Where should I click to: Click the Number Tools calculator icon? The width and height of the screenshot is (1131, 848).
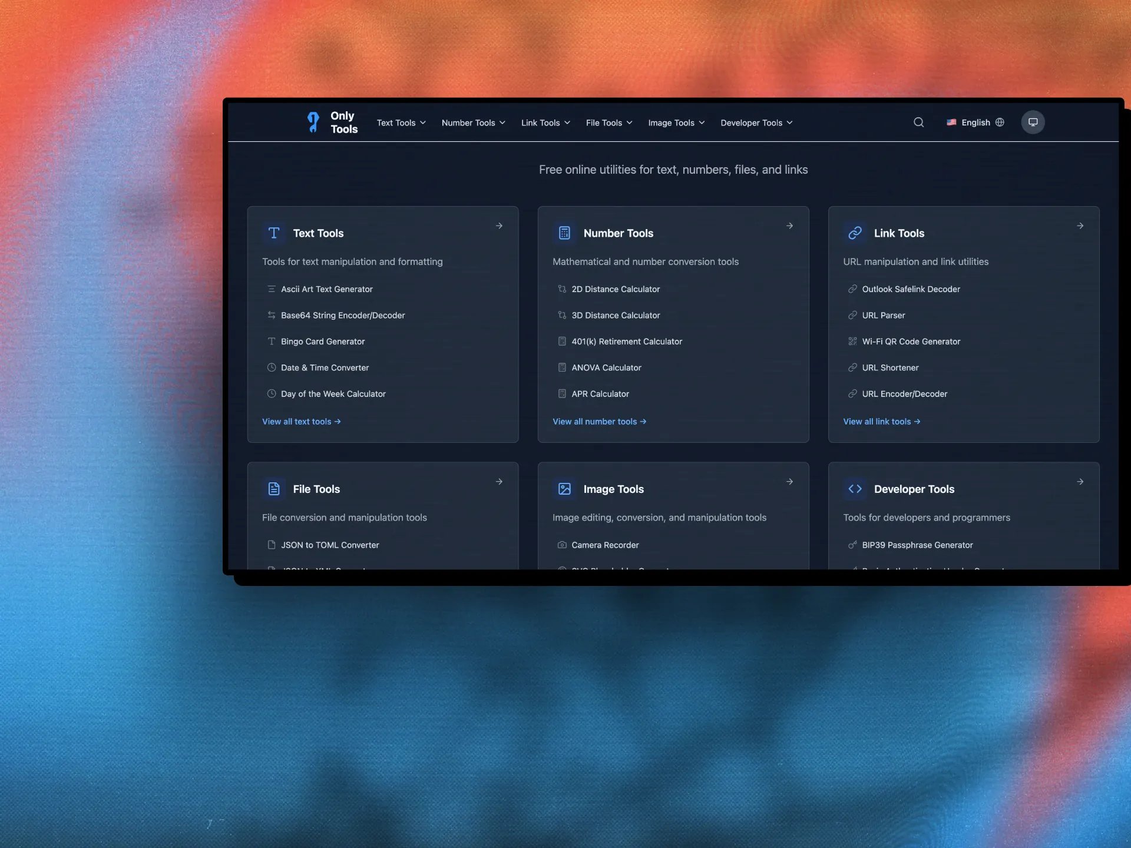pyautogui.click(x=564, y=233)
